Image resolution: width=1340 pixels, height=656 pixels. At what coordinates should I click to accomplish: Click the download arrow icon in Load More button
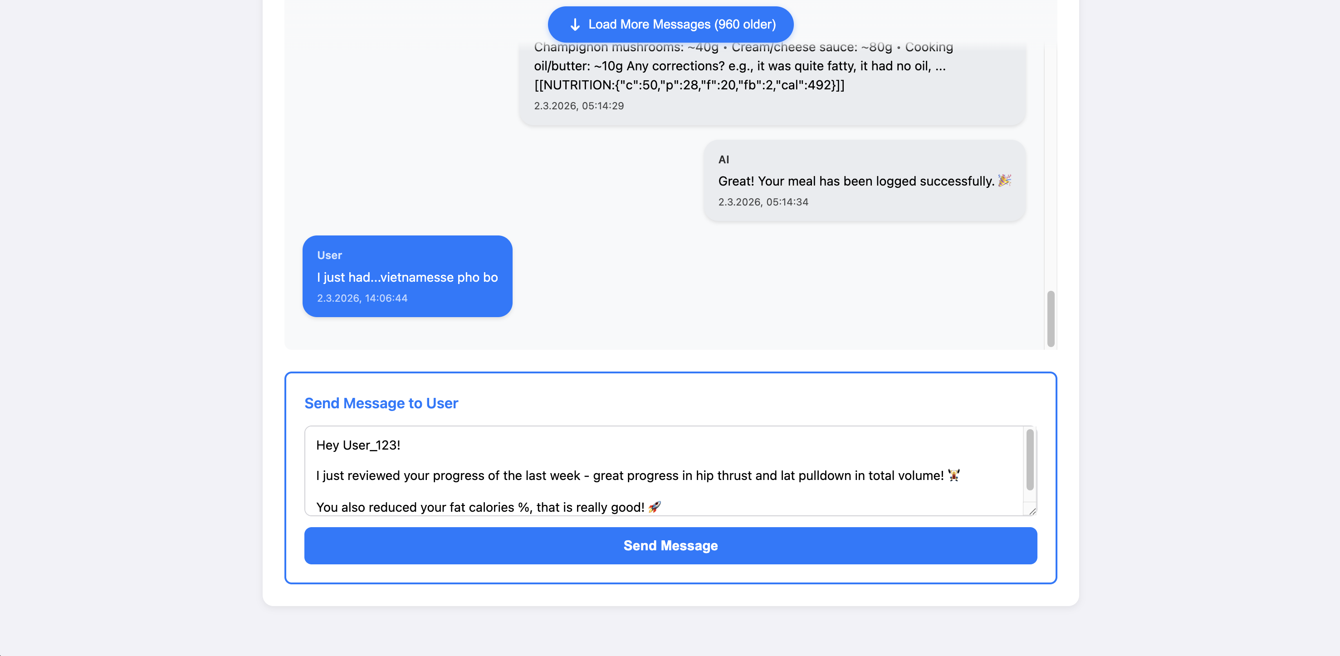[x=574, y=24]
